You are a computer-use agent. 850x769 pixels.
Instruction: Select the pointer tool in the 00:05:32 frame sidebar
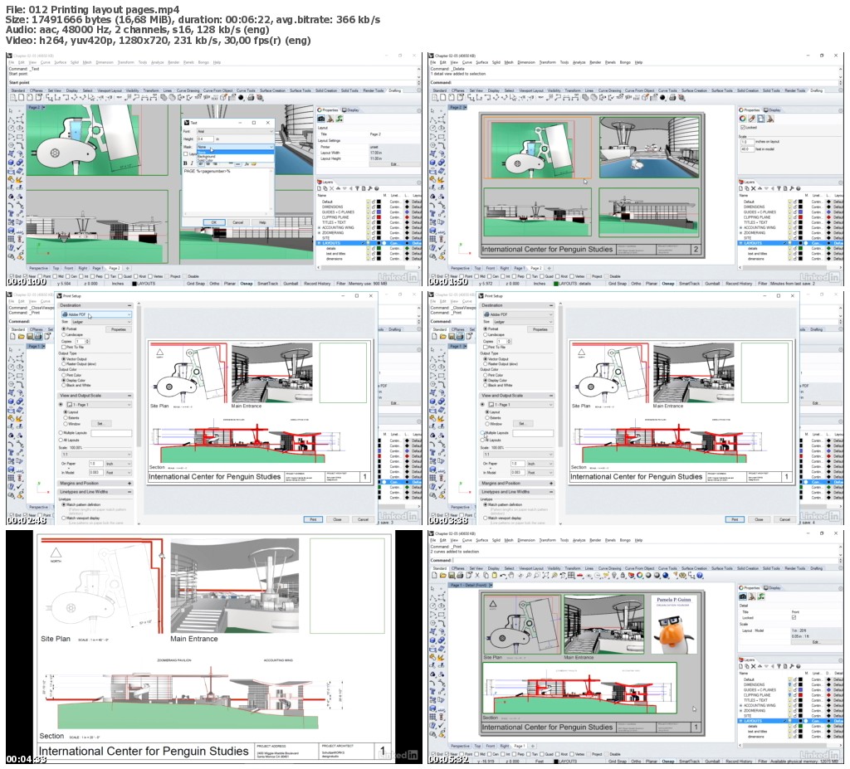coord(432,589)
